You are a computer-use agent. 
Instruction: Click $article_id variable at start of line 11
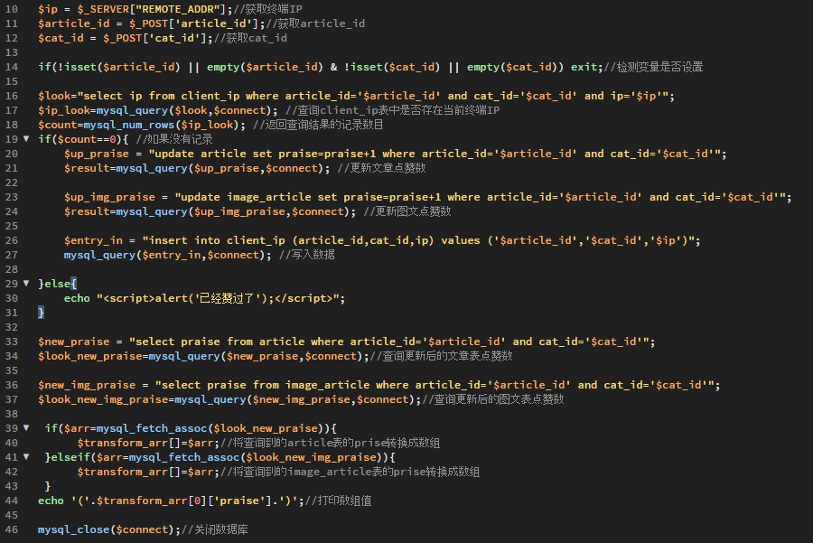click(x=74, y=23)
